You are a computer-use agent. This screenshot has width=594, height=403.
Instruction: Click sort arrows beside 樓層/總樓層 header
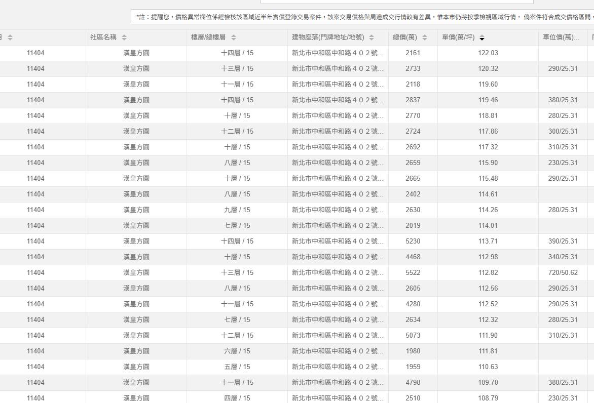234,37
